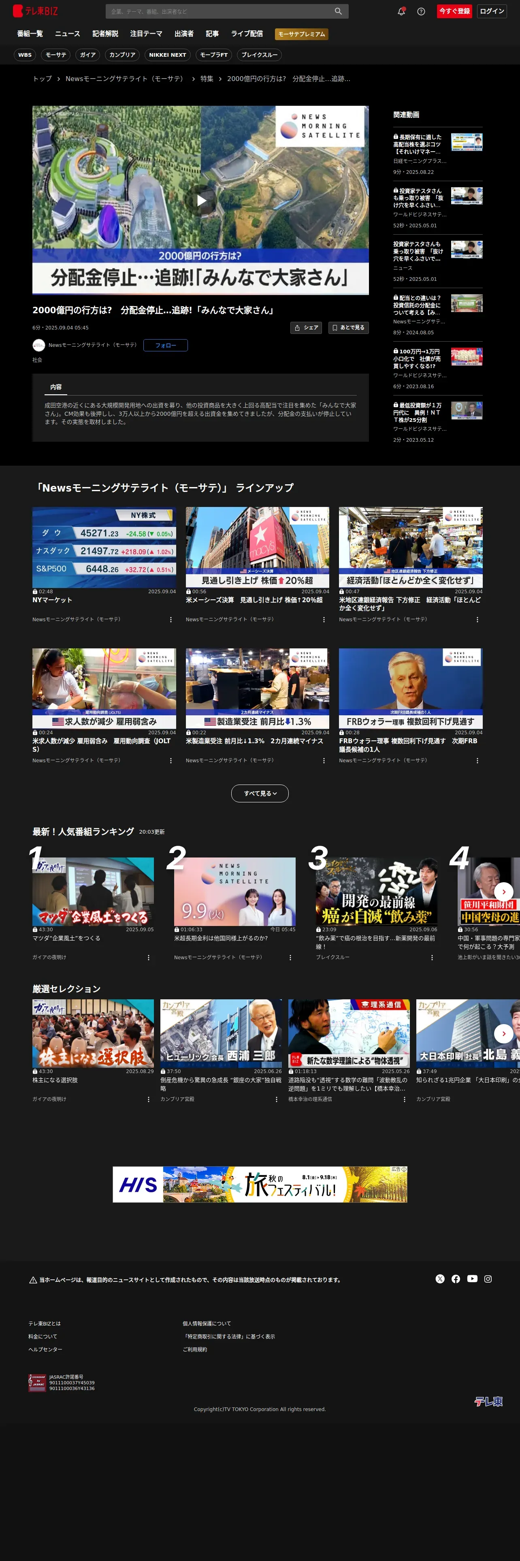This screenshot has width=520, height=1561.
Task: Click the search magnifier icon
Action: [339, 11]
